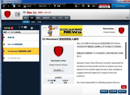Viewport: 130px width, 95px height.
Task: Expand the dropdown next to Man Utd
Action: 50,6
